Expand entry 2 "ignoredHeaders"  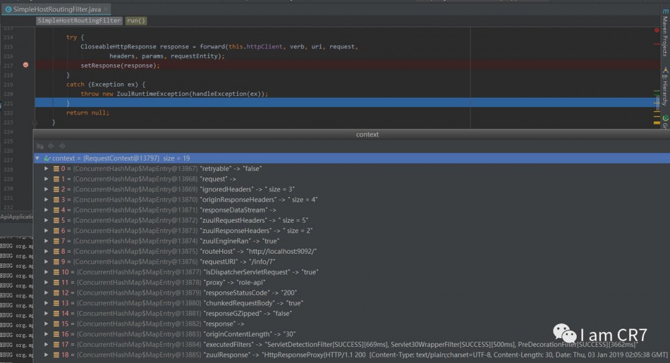tap(46, 189)
